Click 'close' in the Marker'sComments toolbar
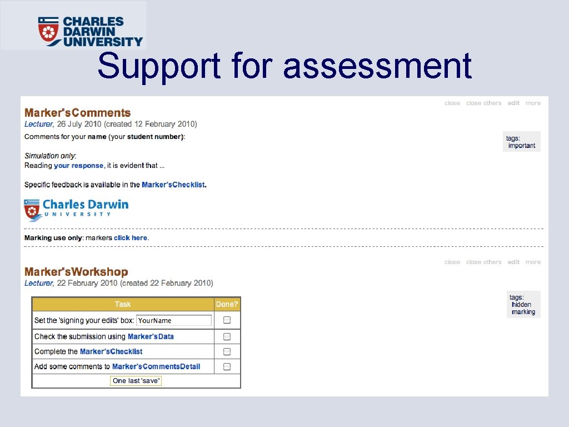The image size is (569, 427). (x=452, y=103)
